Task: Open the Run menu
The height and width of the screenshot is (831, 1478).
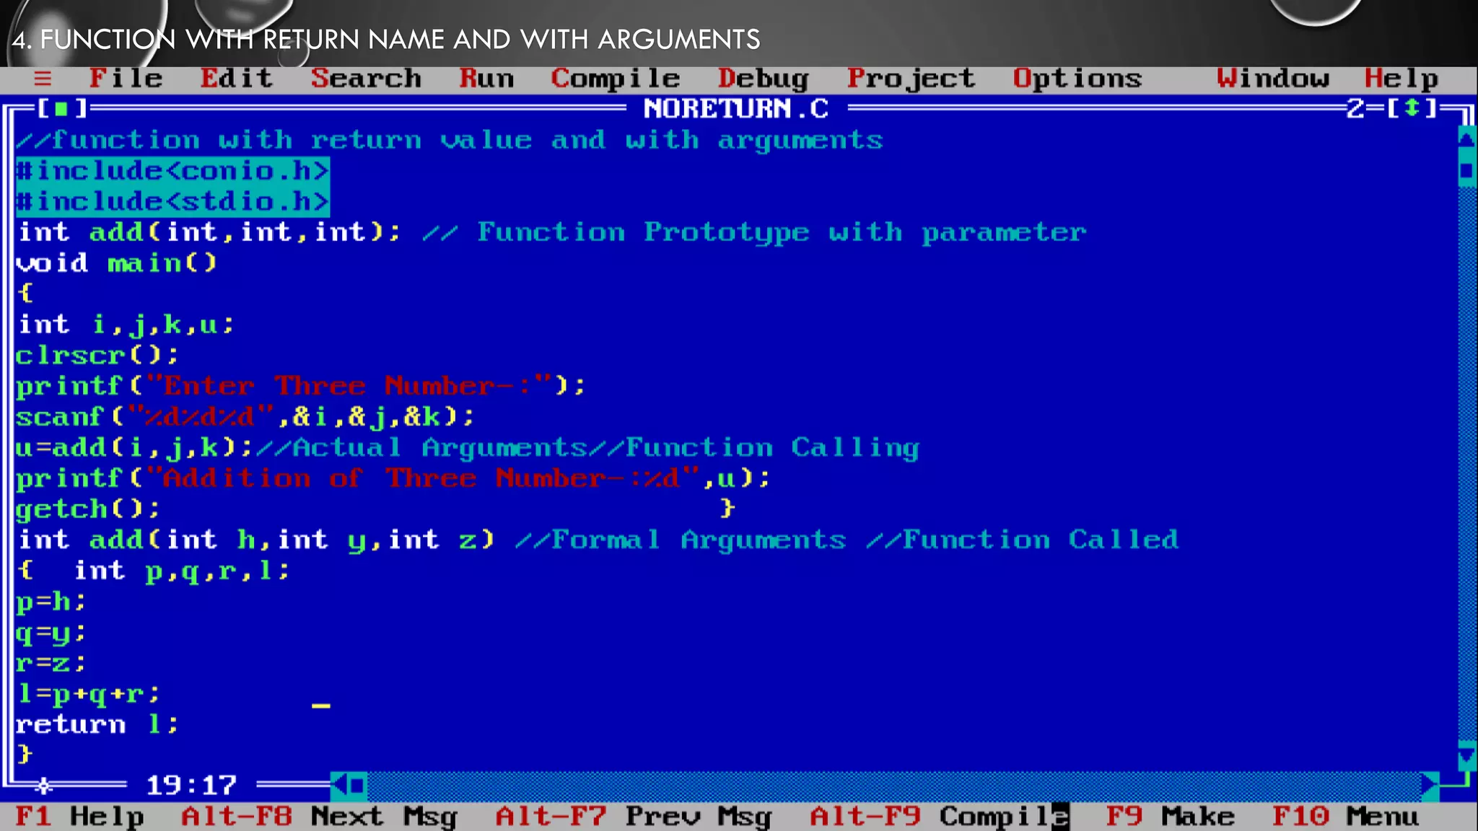Action: [486, 78]
